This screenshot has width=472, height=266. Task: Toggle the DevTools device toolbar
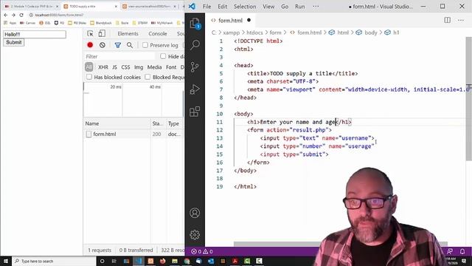(x=102, y=33)
